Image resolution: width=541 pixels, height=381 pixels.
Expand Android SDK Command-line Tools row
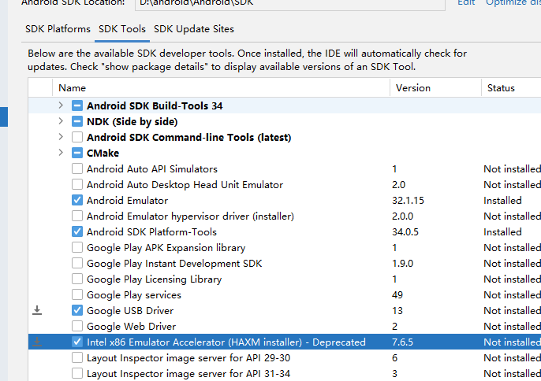pyautogui.click(x=61, y=137)
